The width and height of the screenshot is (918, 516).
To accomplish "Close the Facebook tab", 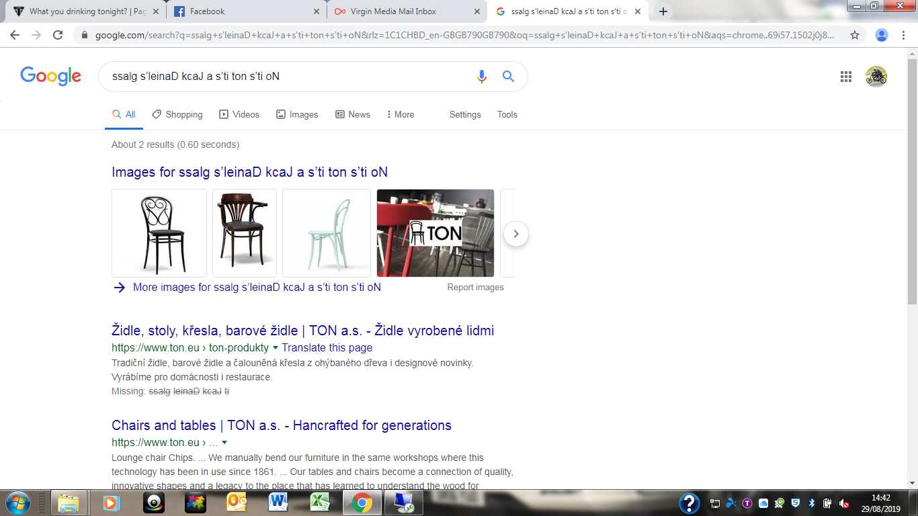I will click(x=317, y=11).
